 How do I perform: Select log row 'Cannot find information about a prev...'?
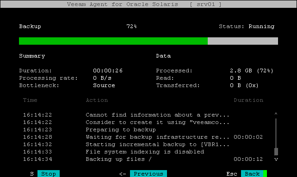[x=143, y=115]
